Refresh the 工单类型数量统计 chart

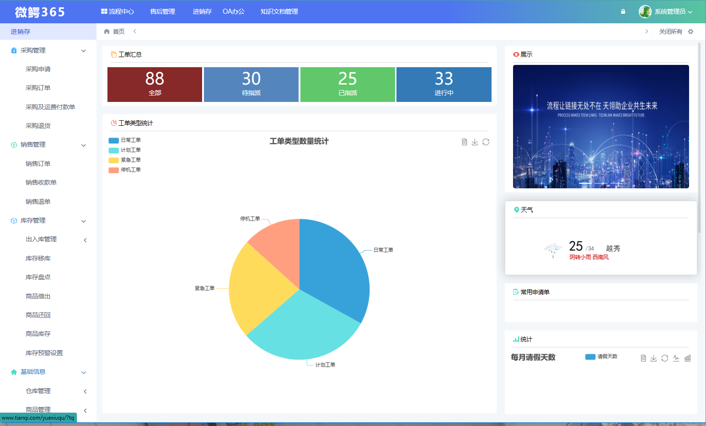click(486, 142)
